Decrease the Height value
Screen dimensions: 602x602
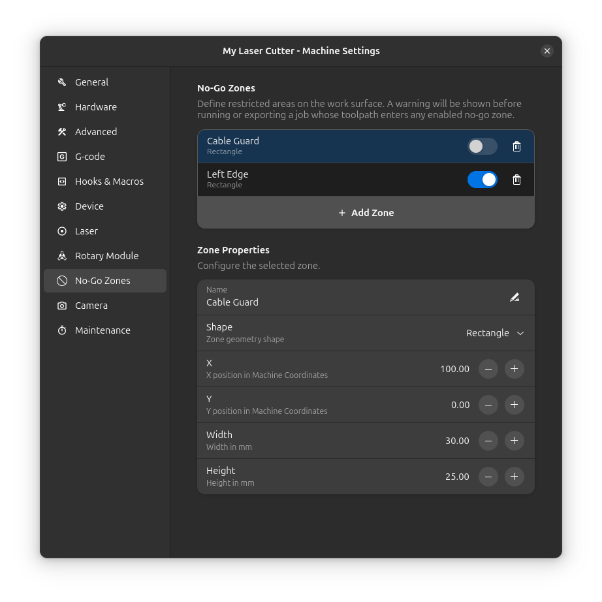click(488, 477)
